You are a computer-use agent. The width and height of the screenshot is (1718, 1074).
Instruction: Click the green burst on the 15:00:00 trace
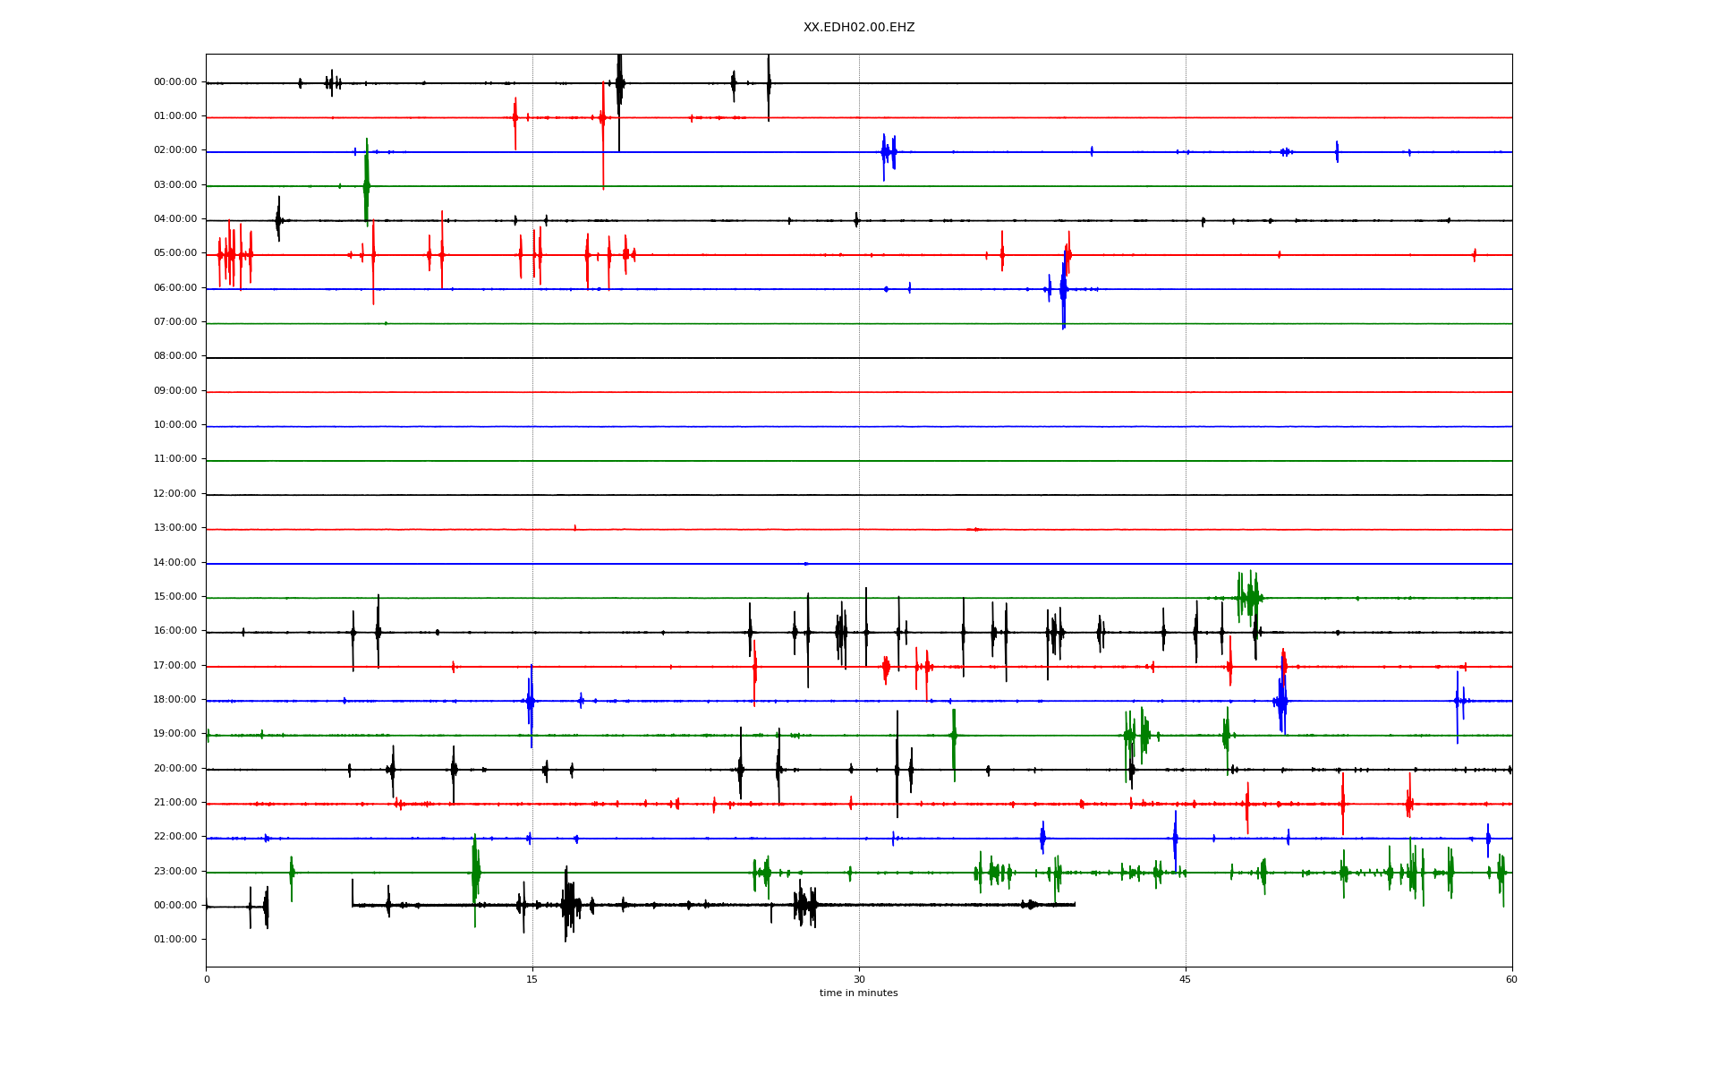pyautogui.click(x=1249, y=597)
